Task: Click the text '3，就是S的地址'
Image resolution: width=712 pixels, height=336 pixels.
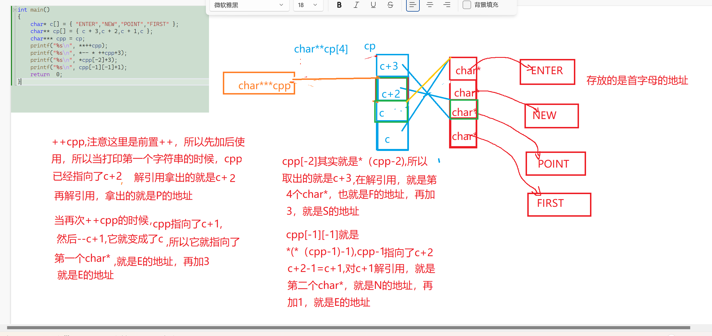Action: [323, 211]
